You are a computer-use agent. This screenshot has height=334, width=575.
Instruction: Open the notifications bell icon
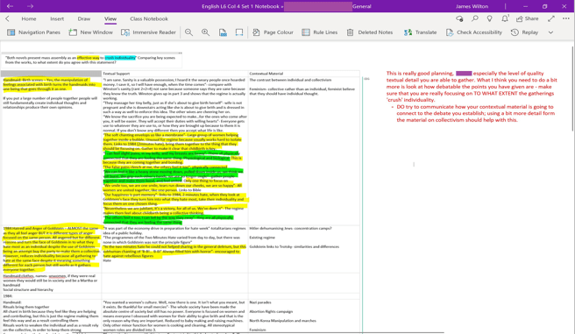505,18
